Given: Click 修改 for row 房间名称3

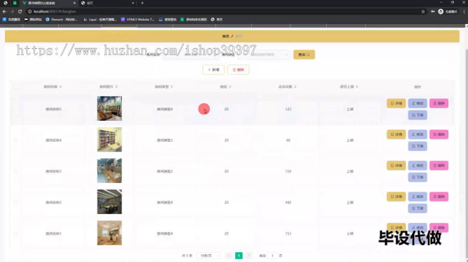Looking at the screenshot, I should pyautogui.click(x=418, y=166).
